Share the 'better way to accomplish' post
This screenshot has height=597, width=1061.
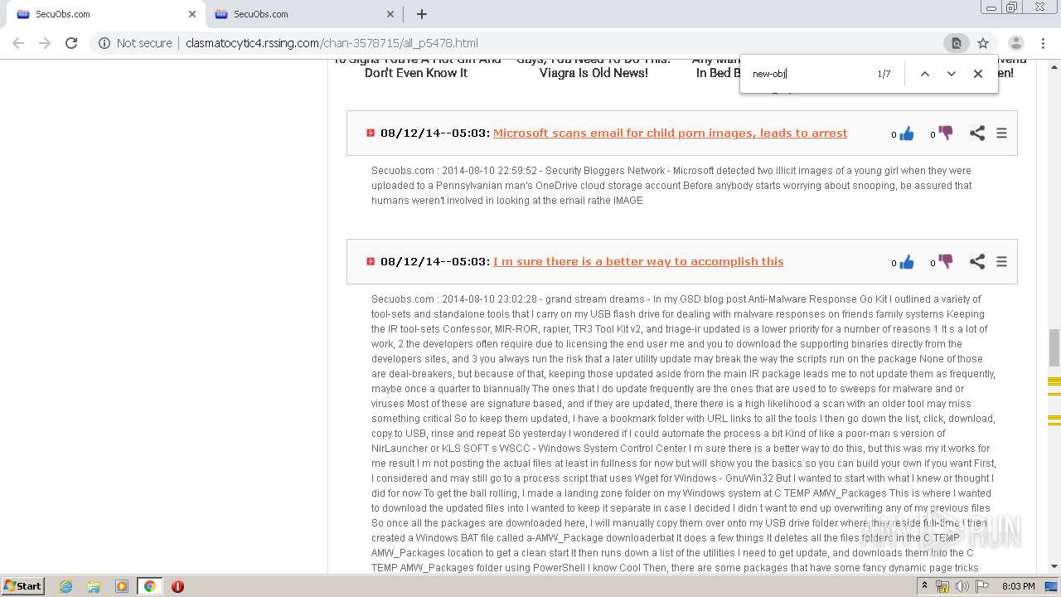[977, 261]
